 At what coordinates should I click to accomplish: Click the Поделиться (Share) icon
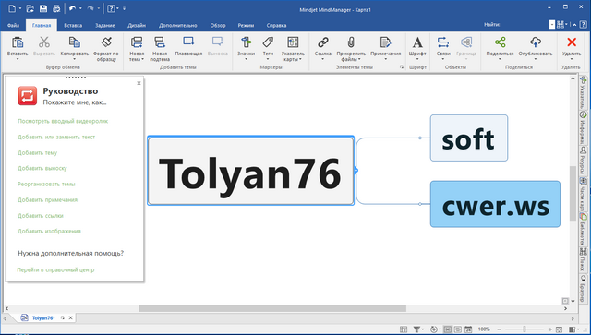coord(501,42)
